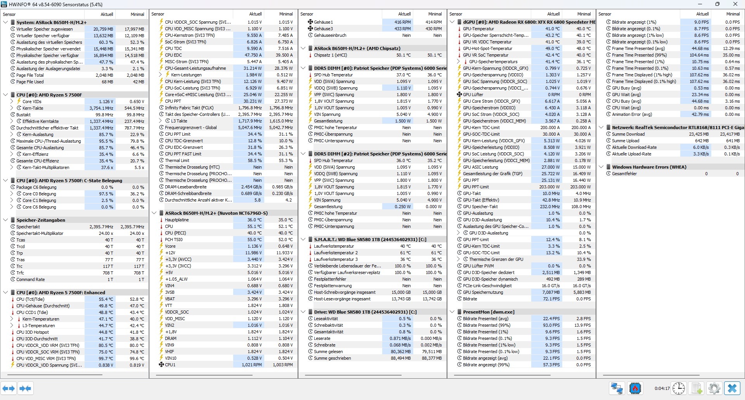
Task: Expand the L3 Takte row
Action: click(161, 121)
